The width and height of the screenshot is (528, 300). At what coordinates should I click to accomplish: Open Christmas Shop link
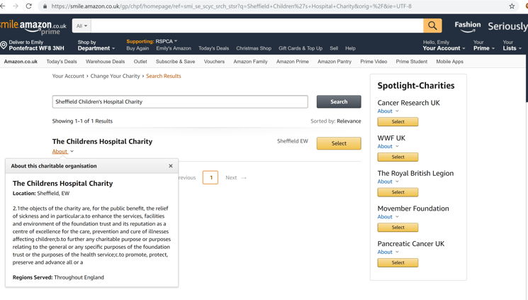[x=254, y=48]
